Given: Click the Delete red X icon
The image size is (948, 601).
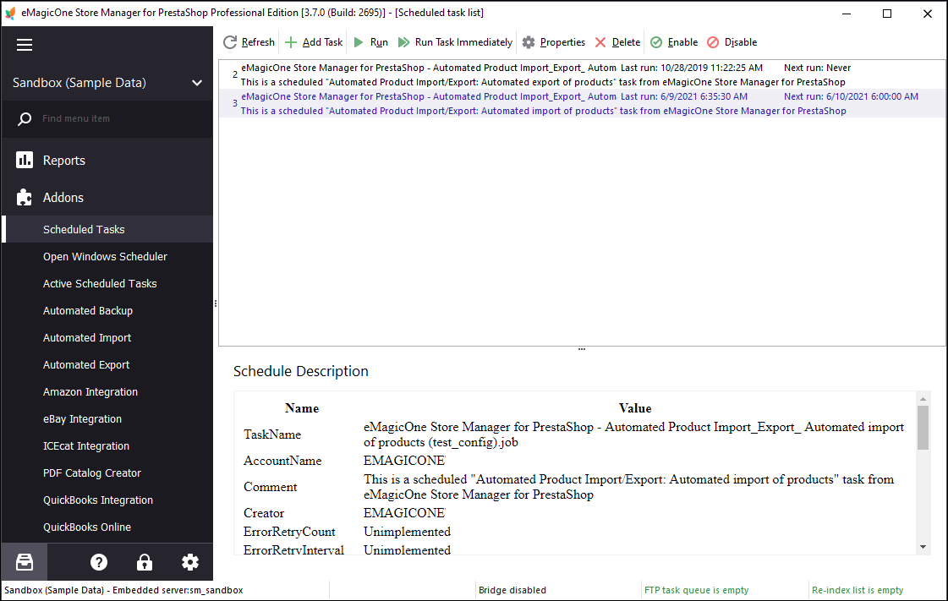Looking at the screenshot, I should coord(600,42).
